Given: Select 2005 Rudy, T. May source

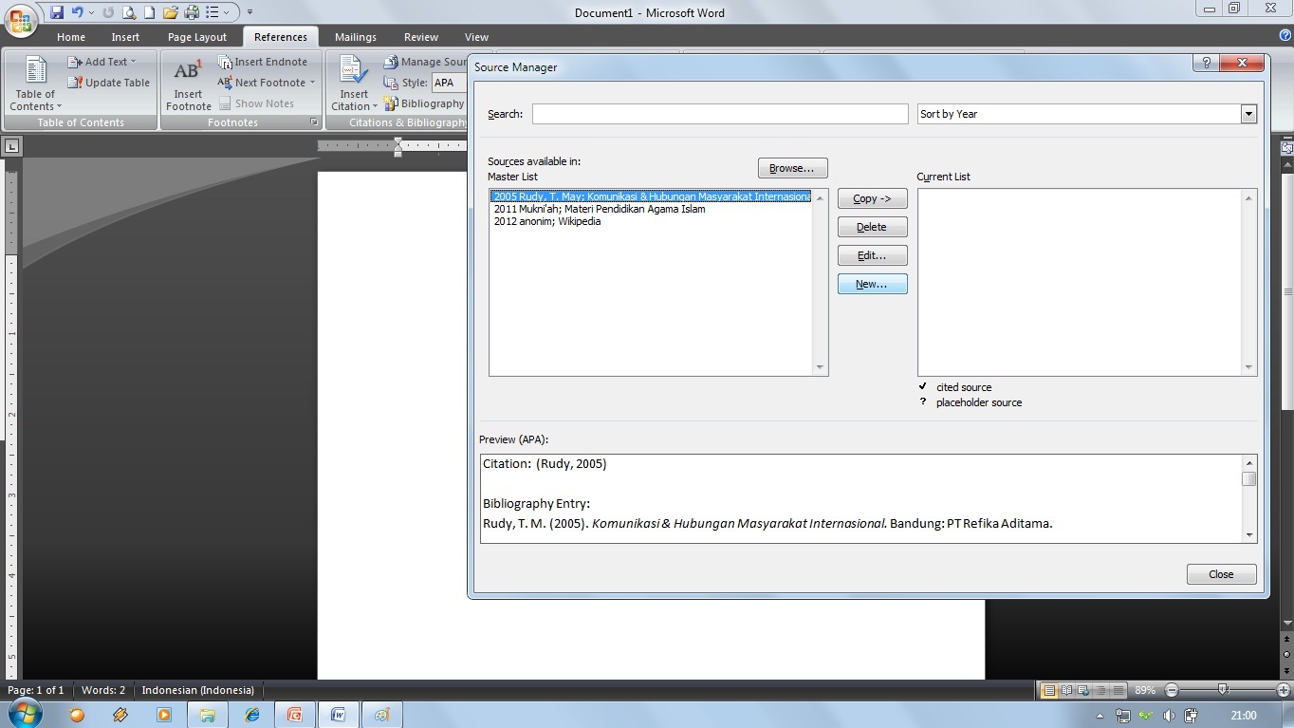Looking at the screenshot, I should tap(651, 196).
